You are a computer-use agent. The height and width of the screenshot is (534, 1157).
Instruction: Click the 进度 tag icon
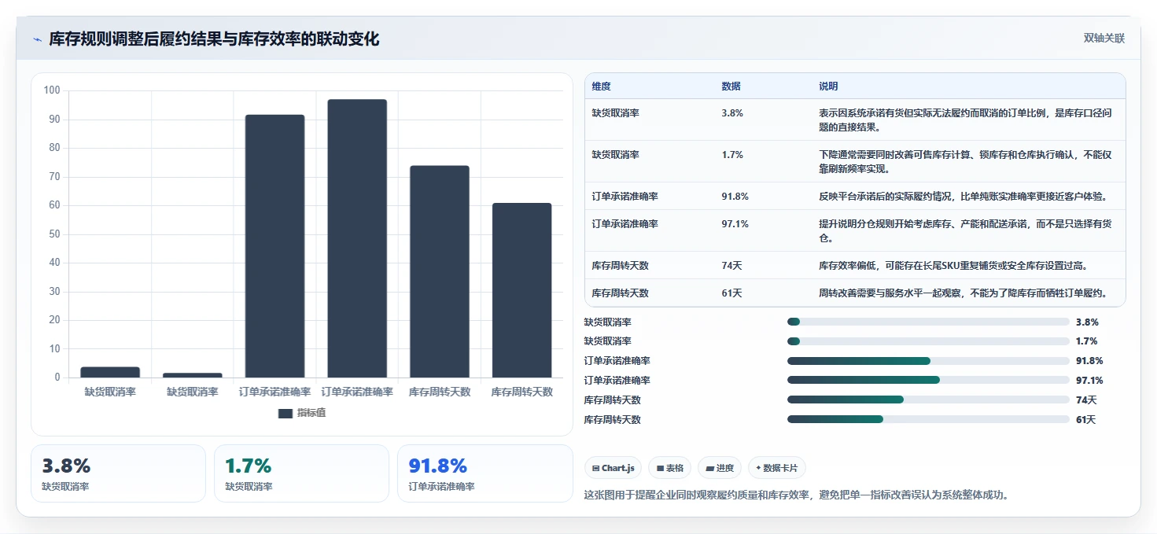[x=709, y=468]
